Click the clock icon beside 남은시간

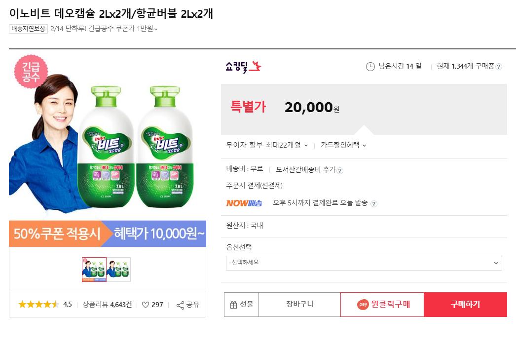[370, 67]
